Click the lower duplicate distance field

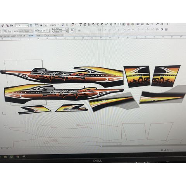tap(60, 31)
